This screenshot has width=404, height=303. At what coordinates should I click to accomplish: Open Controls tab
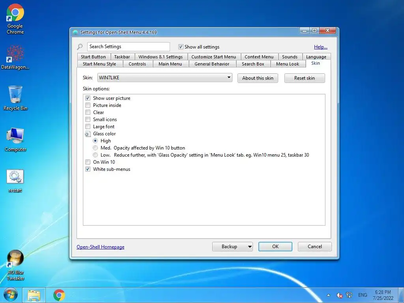tap(137, 64)
